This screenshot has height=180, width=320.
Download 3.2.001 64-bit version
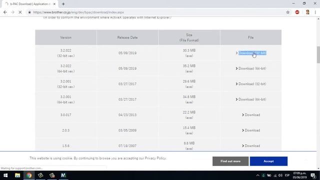(x=252, y=99)
